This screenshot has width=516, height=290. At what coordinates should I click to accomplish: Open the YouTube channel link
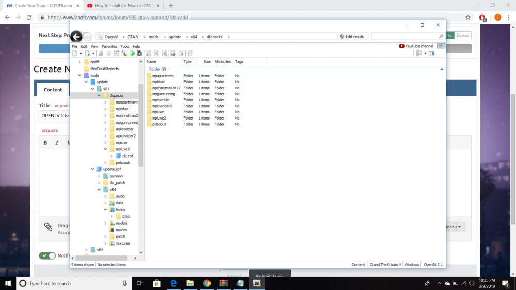point(416,46)
